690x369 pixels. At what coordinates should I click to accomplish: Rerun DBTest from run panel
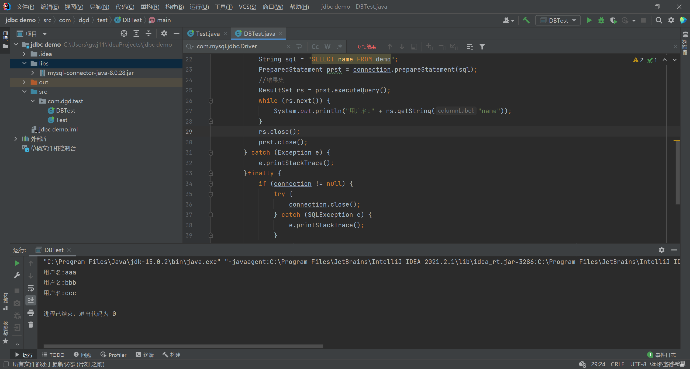[x=17, y=263]
